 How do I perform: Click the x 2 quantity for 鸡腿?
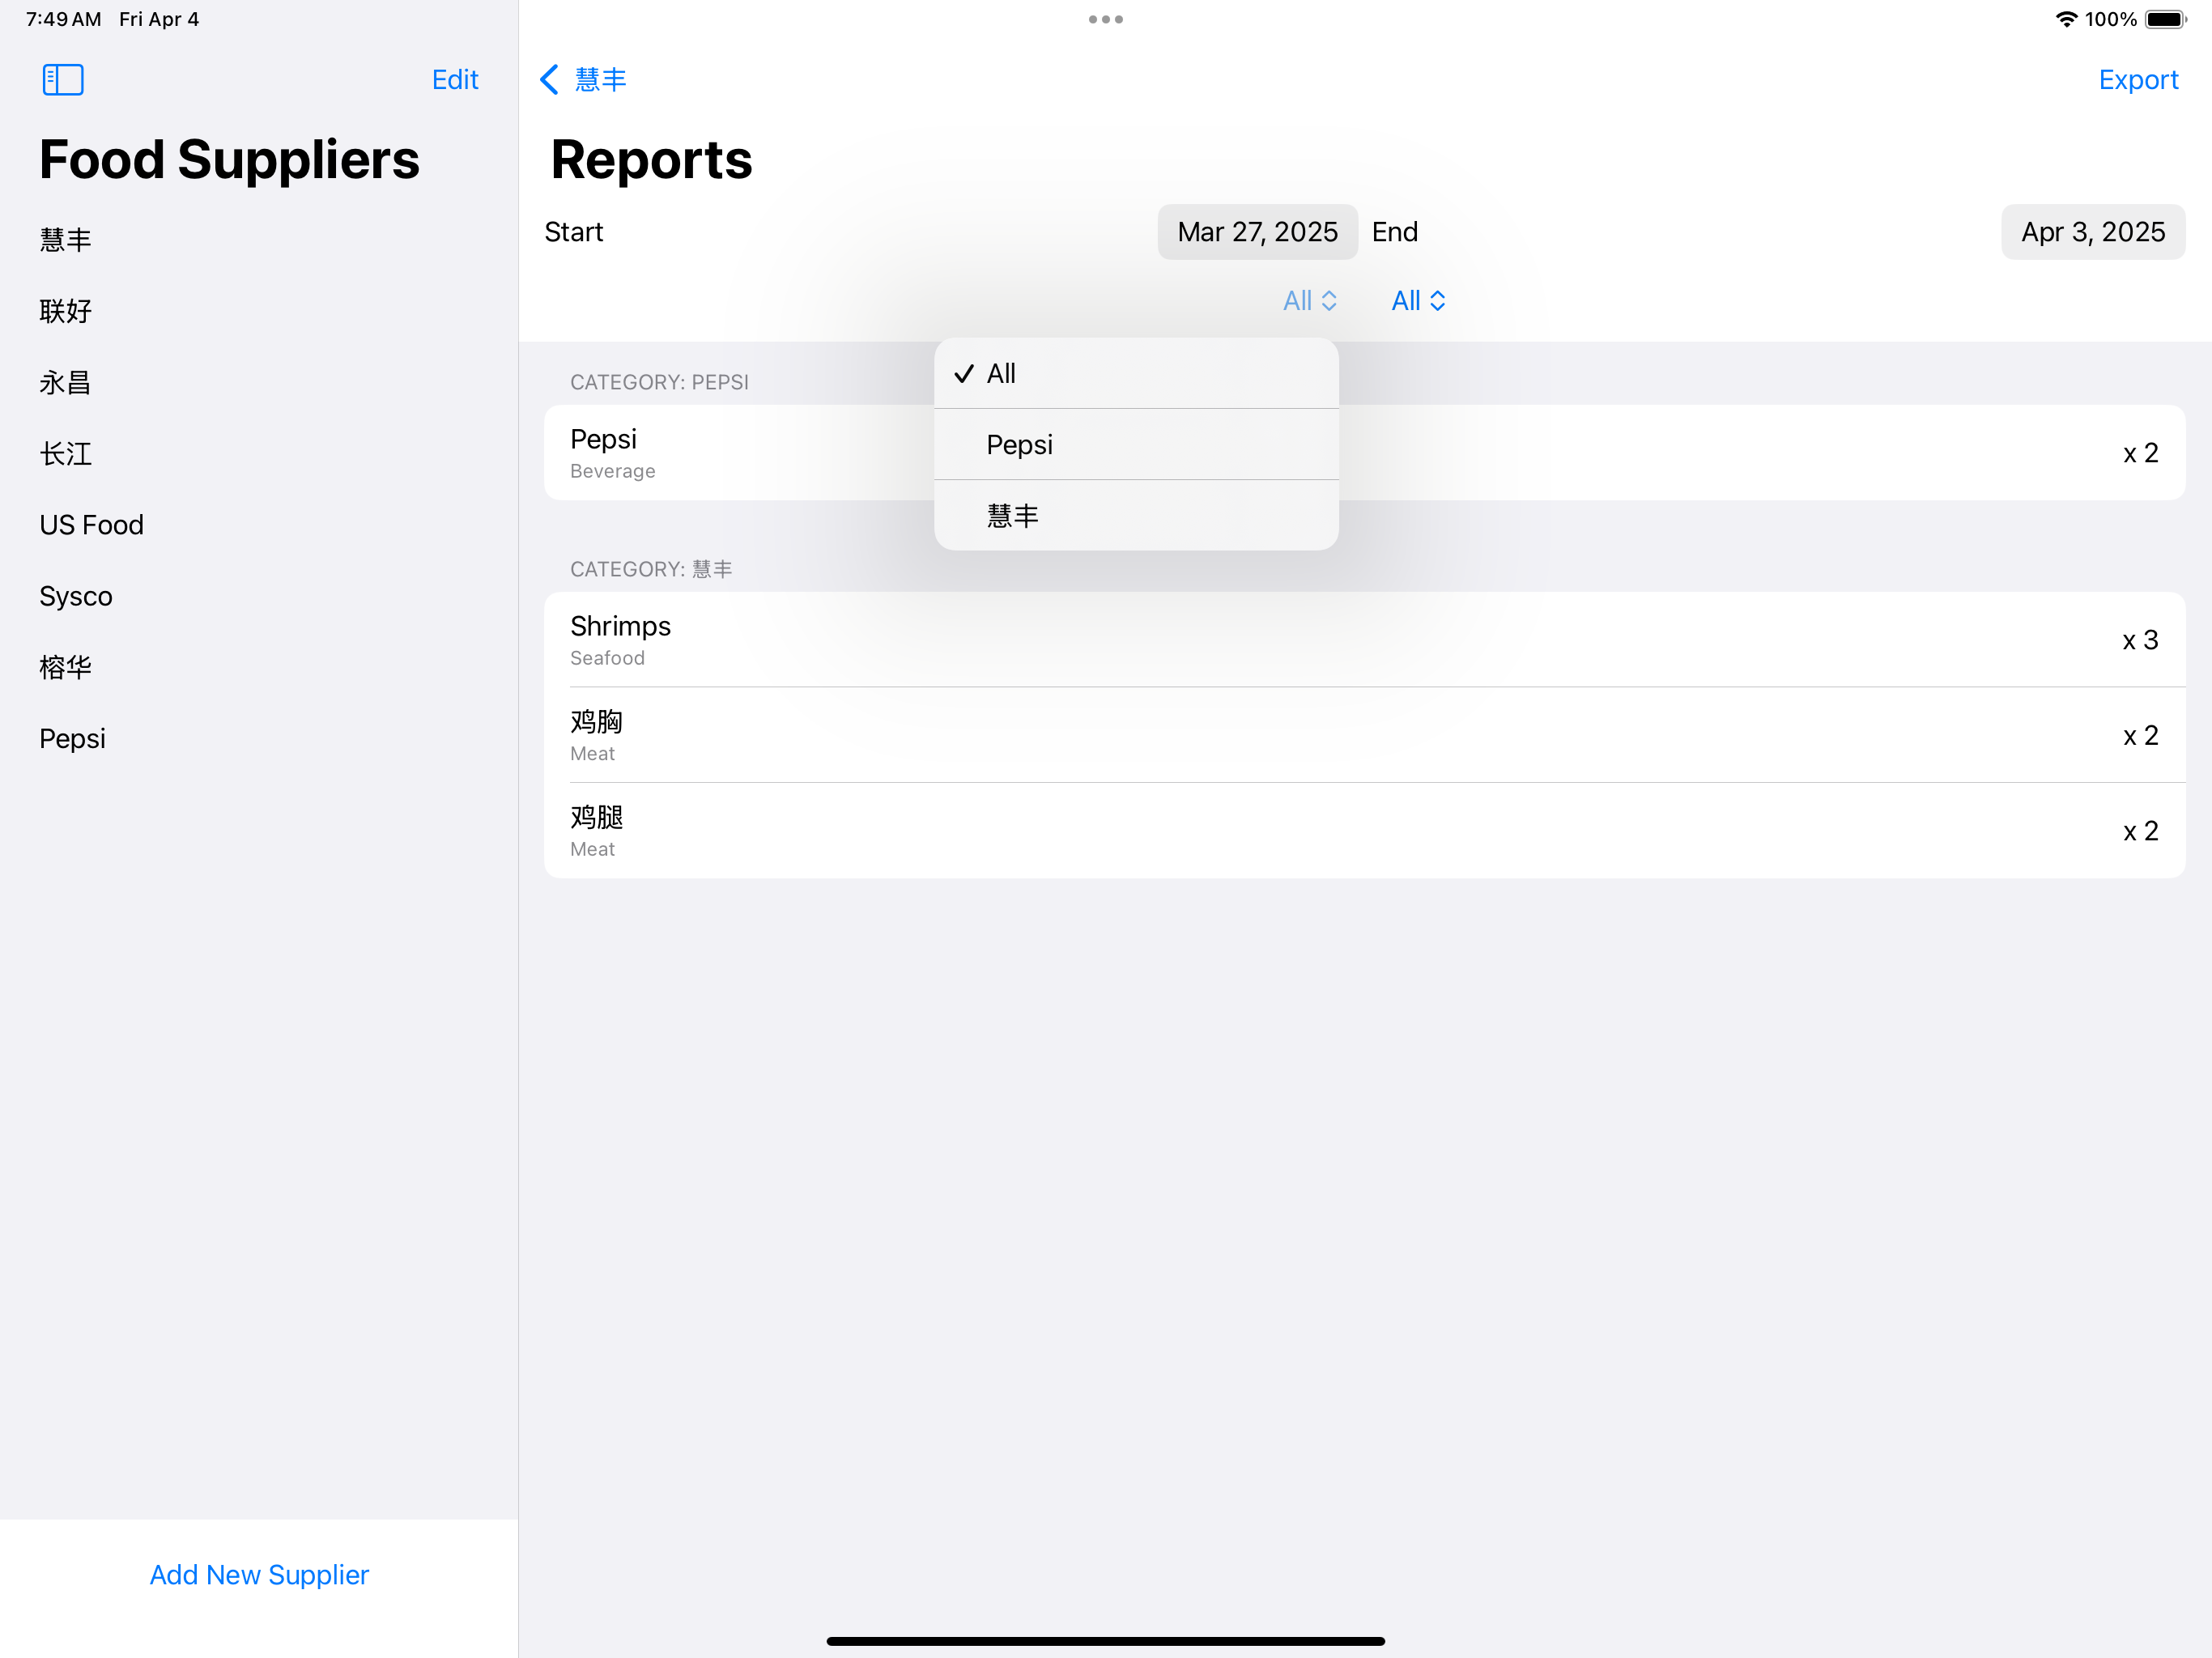click(x=2140, y=831)
